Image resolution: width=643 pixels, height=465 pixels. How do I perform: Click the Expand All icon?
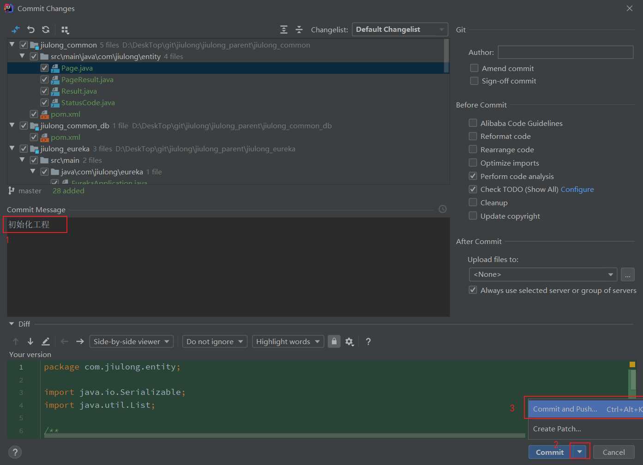(x=284, y=30)
